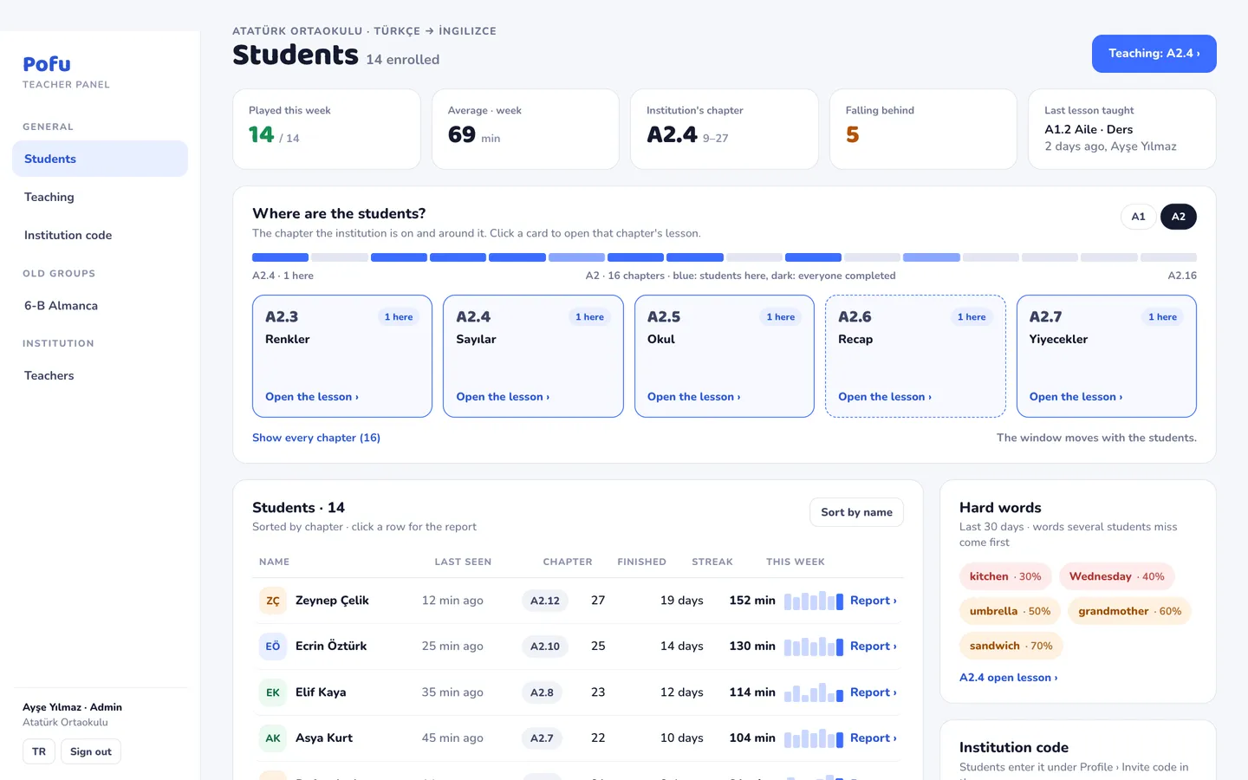Click the umbrella 50% word chip
This screenshot has height=780, width=1248.
point(1010,611)
